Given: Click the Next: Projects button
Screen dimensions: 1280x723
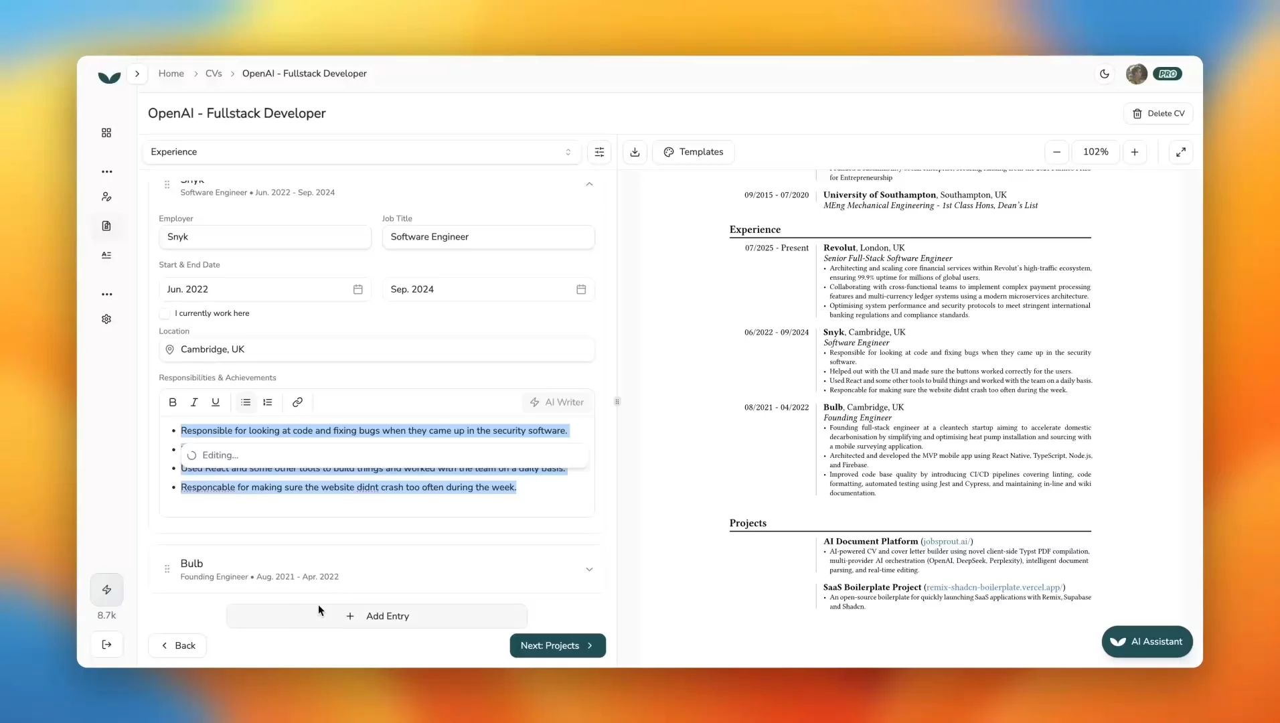Looking at the screenshot, I should (557, 645).
